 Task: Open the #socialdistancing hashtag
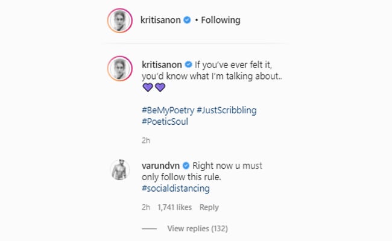click(176, 189)
